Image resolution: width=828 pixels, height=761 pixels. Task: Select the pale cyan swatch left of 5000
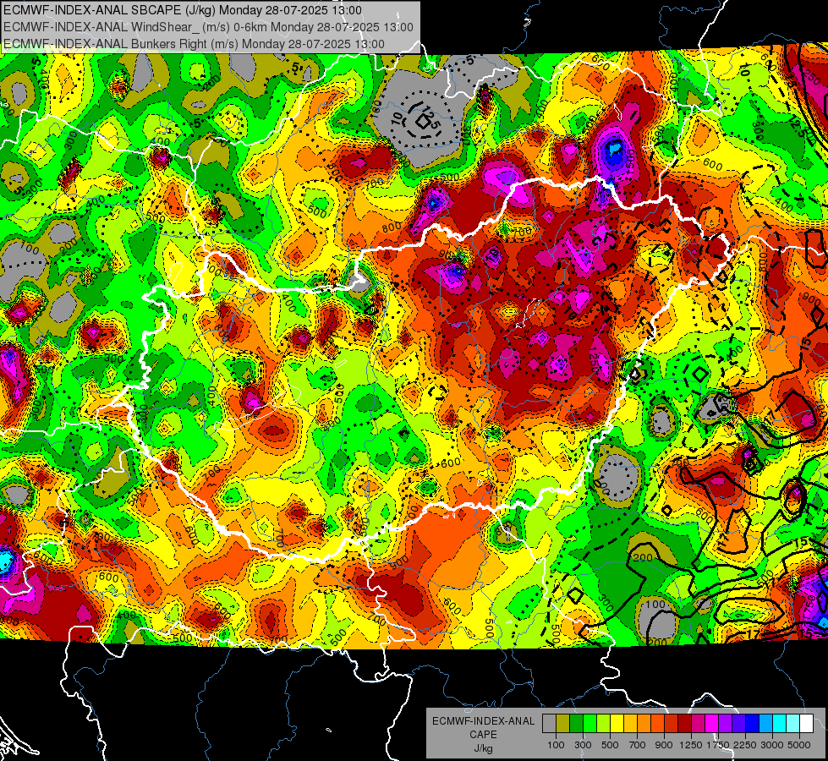793,724
